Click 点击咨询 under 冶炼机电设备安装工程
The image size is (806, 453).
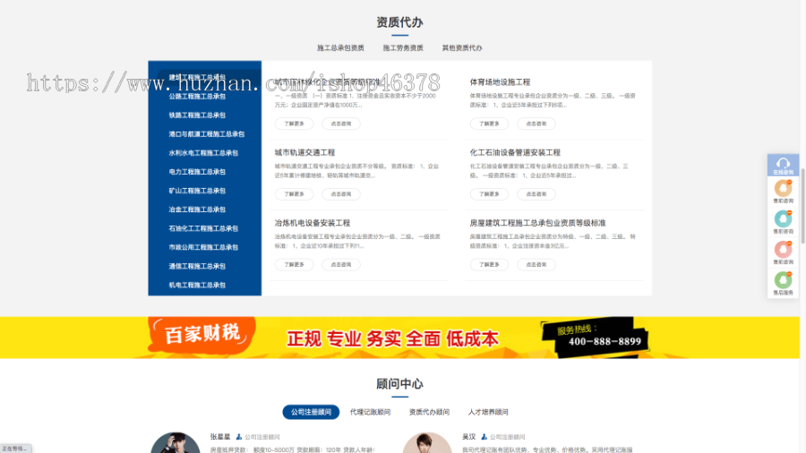tap(341, 264)
